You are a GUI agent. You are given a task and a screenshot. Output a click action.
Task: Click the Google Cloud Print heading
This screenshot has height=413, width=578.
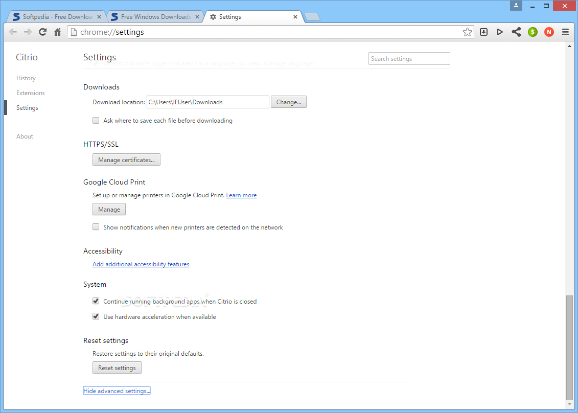114,182
